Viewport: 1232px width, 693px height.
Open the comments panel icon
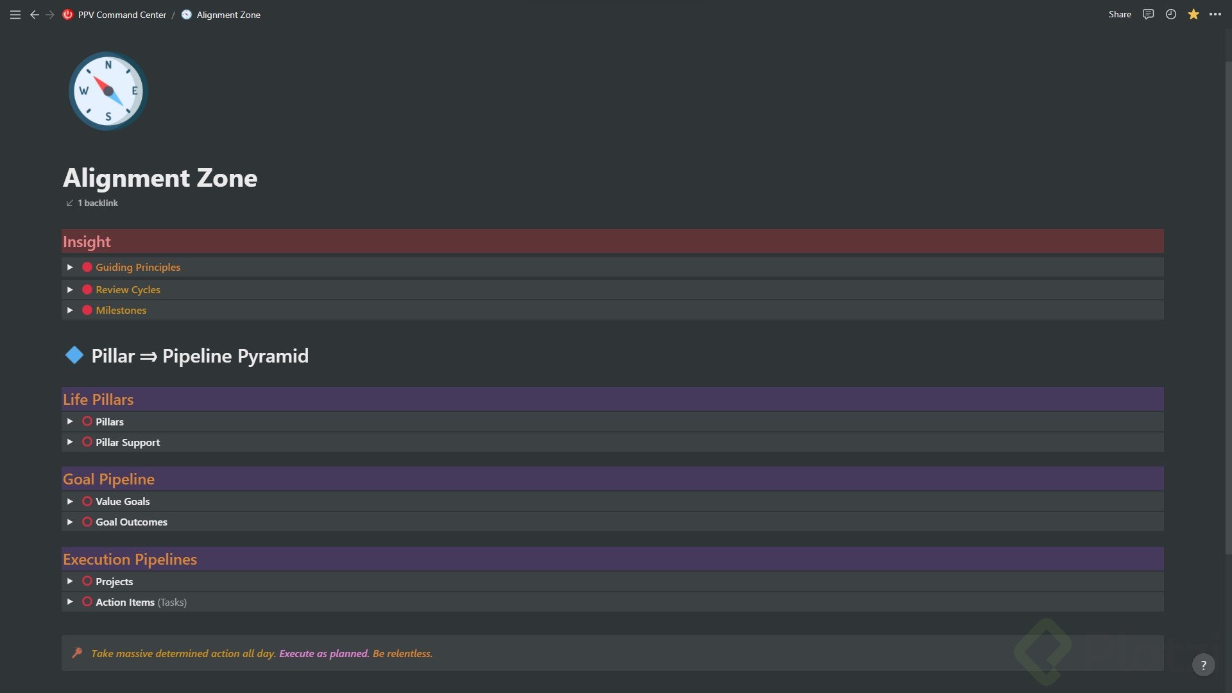click(1148, 14)
